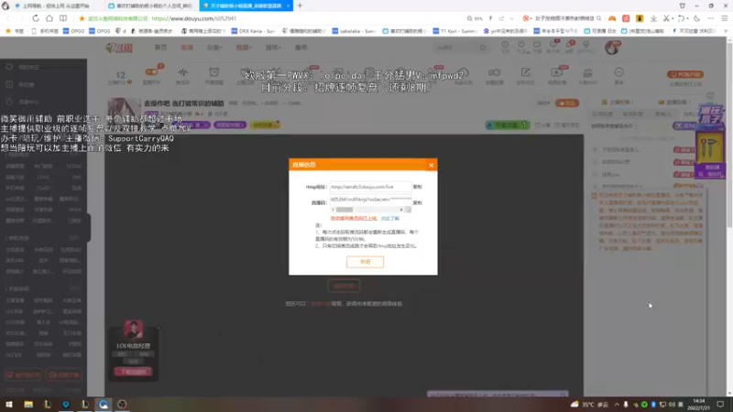Click the dialog's bottom close button

365,262
